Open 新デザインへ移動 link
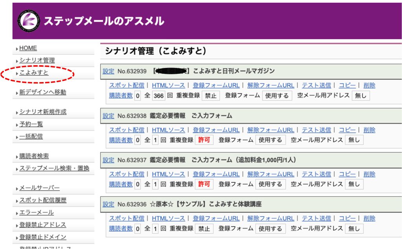Viewport: 402px width, 249px height. [x=42, y=92]
